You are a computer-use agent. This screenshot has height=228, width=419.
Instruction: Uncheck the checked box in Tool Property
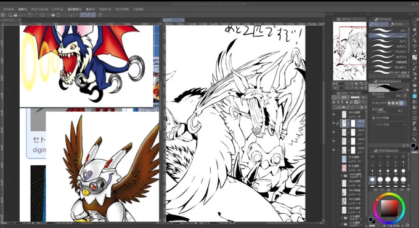pos(373,118)
